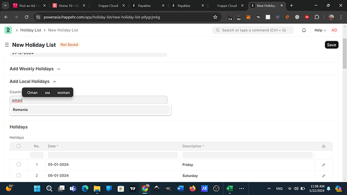
Task: Open the taskbar overflow three dots
Action: [241, 188]
